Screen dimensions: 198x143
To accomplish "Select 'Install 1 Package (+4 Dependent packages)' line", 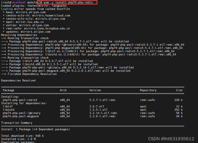I will [36, 129].
